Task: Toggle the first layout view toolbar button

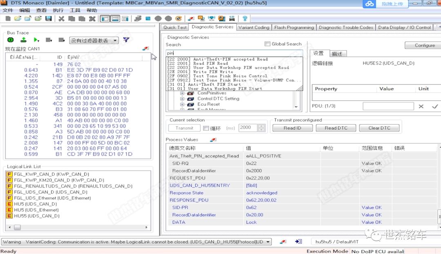Action: click(x=105, y=18)
